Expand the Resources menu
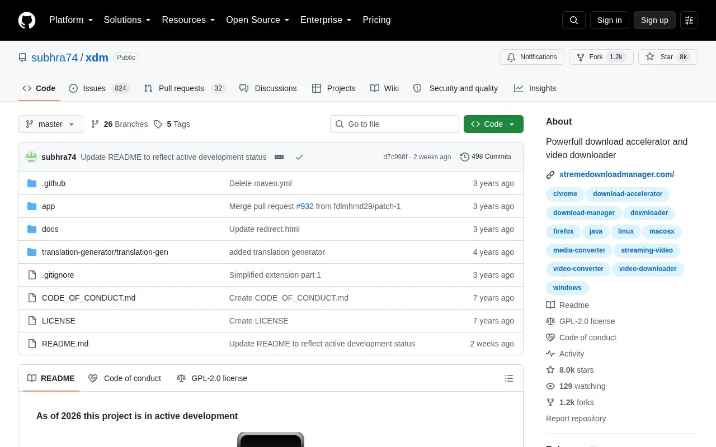The image size is (716, 447). [189, 20]
